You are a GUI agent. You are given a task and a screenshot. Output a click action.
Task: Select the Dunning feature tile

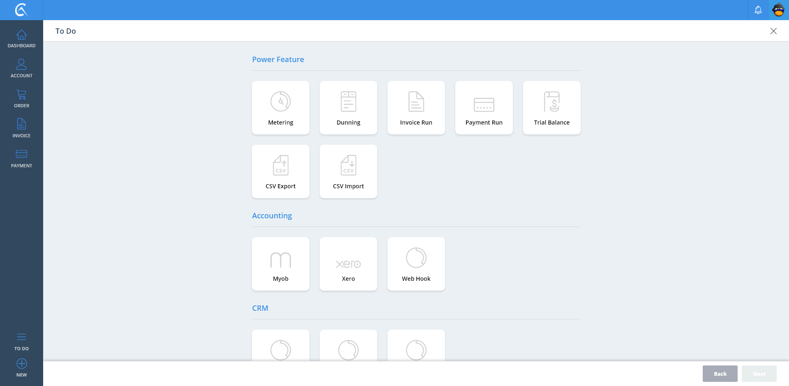tap(348, 108)
